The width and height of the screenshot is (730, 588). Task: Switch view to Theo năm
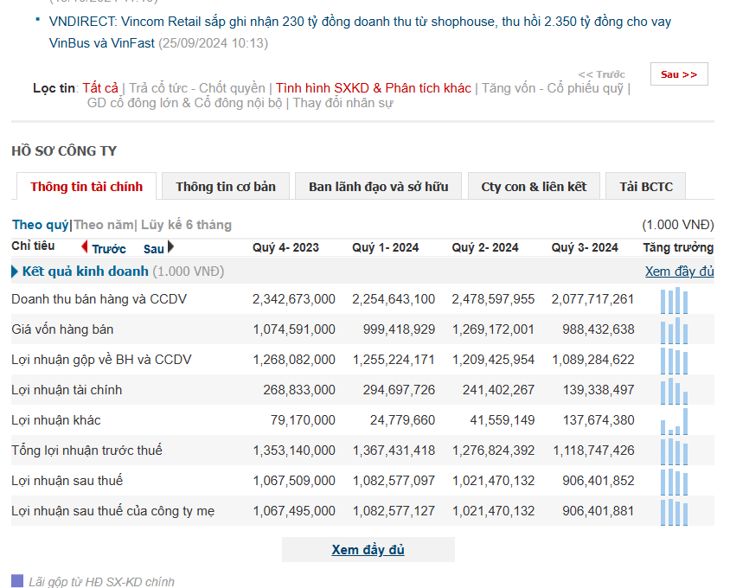click(x=104, y=225)
